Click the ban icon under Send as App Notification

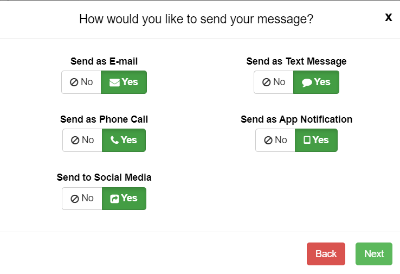pos(268,140)
